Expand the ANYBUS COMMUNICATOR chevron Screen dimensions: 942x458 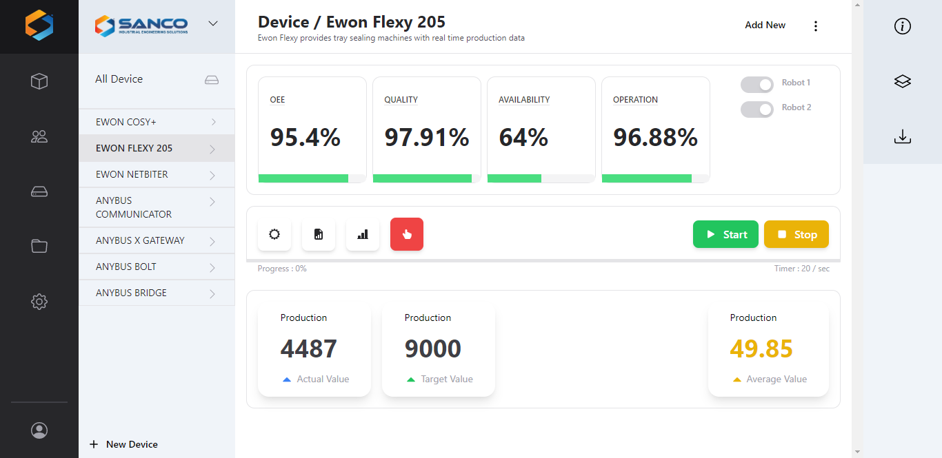(213, 201)
